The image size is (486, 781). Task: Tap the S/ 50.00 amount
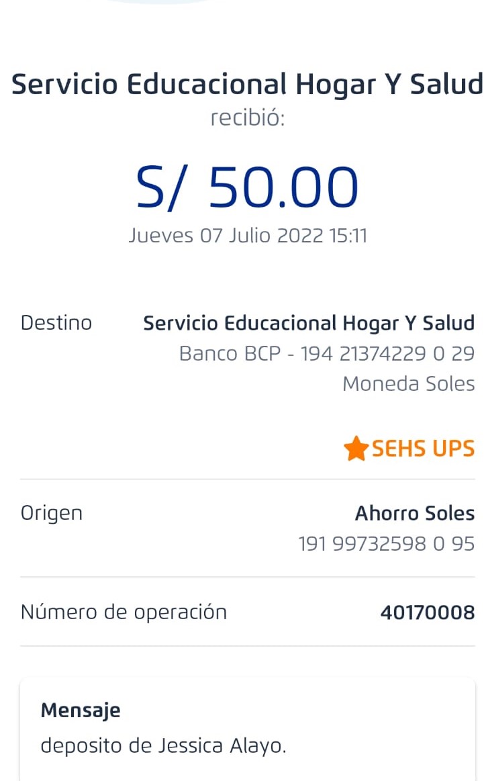[247, 187]
